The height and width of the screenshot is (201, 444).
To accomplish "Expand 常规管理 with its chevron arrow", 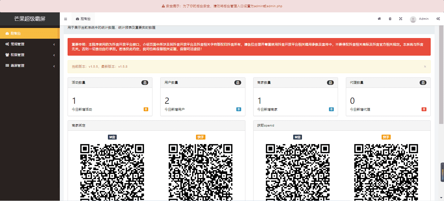I will pos(54,44).
